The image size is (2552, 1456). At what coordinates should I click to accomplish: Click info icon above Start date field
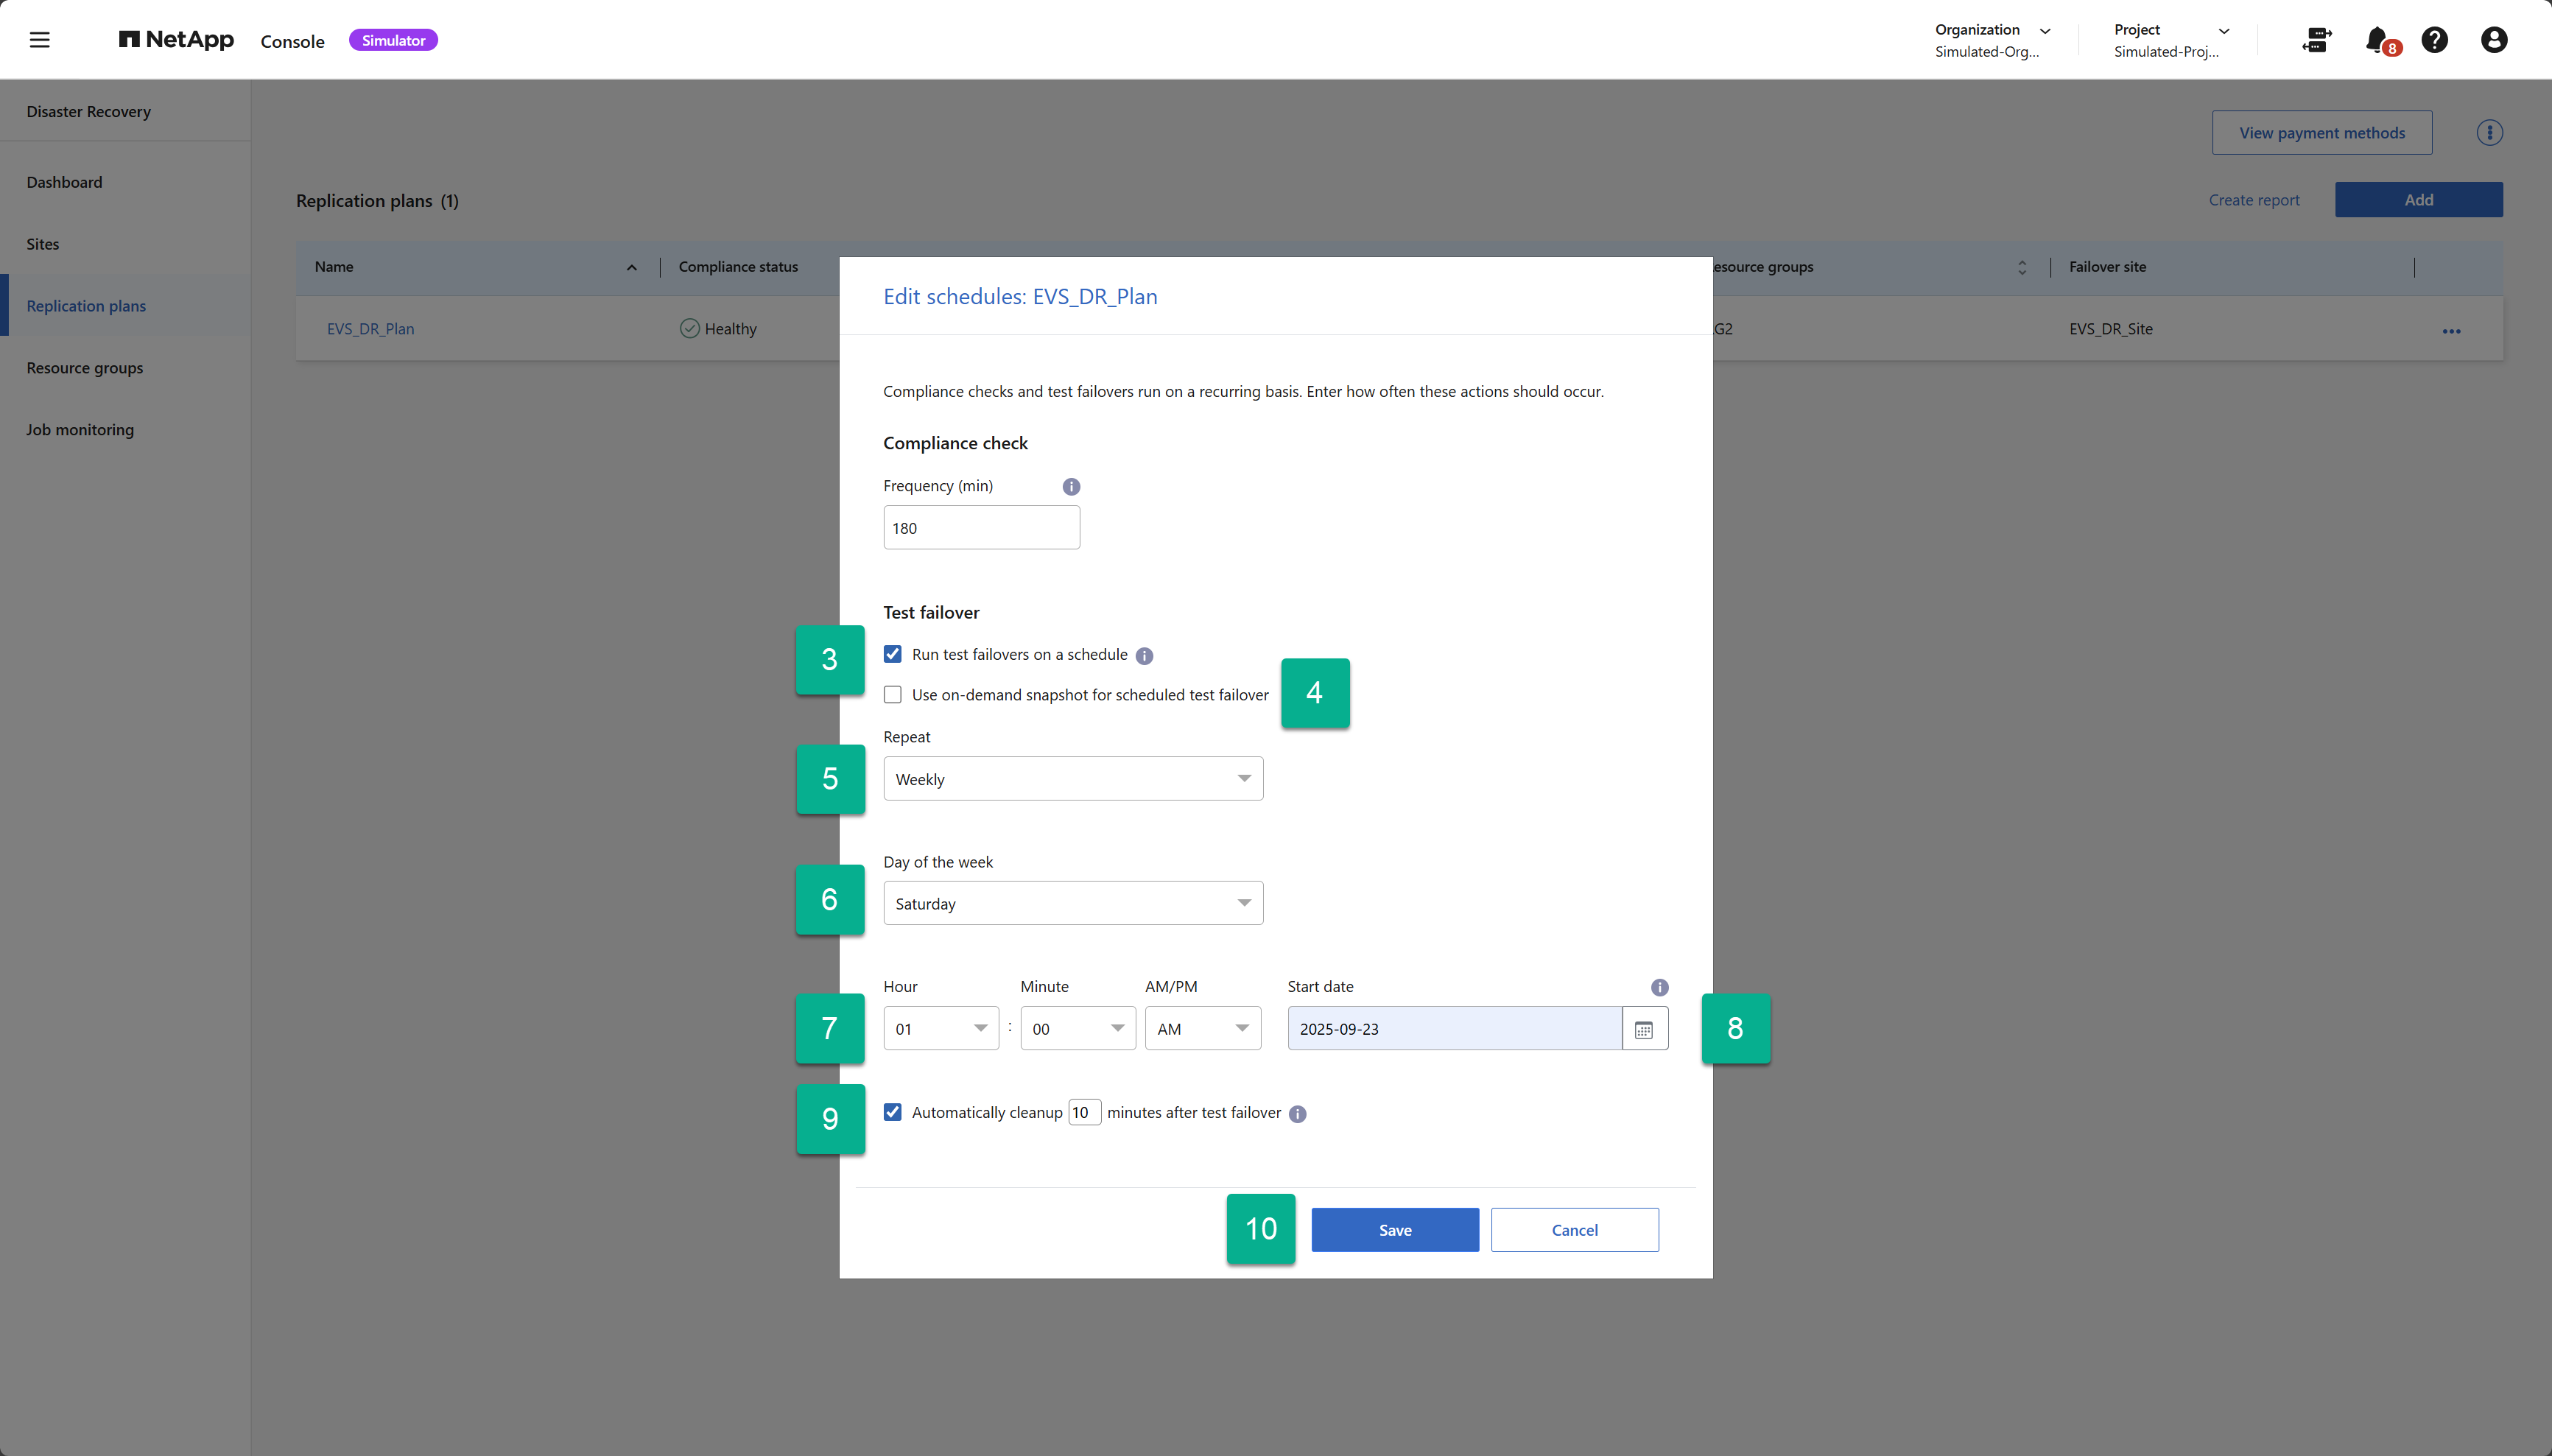(1659, 987)
